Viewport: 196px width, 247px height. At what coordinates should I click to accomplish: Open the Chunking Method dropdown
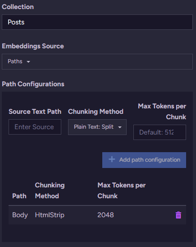tap(97, 127)
